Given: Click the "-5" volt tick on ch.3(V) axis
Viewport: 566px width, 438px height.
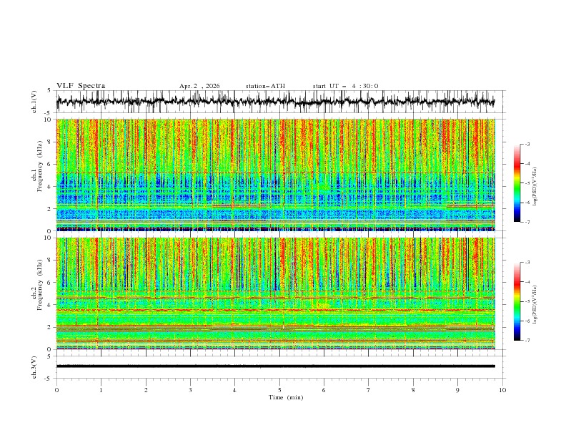Looking at the screenshot, I should click(x=48, y=379).
